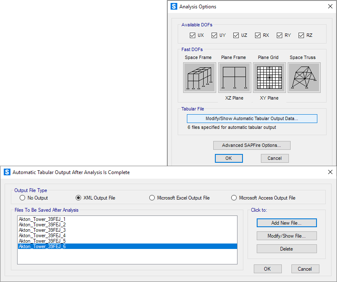Select the Plane Grid fast DOF icon
This screenshot has width=337, height=282.
[269, 77]
